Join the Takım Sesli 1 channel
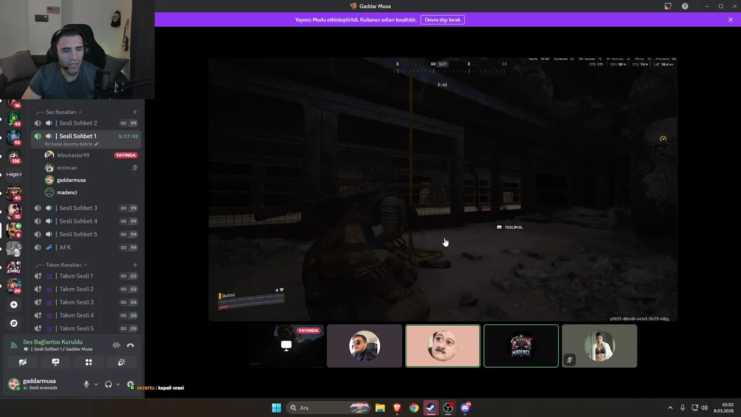Screen dimensions: 741x417 pos(86,276)
